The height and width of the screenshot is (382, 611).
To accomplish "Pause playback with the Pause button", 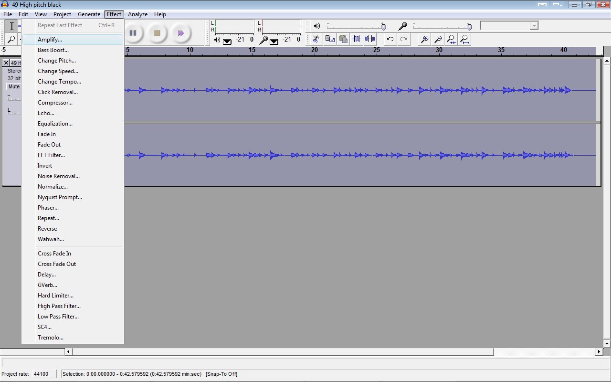I will [x=133, y=33].
